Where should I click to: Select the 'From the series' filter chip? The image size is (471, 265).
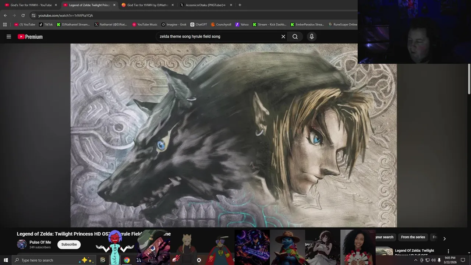[x=413, y=237]
